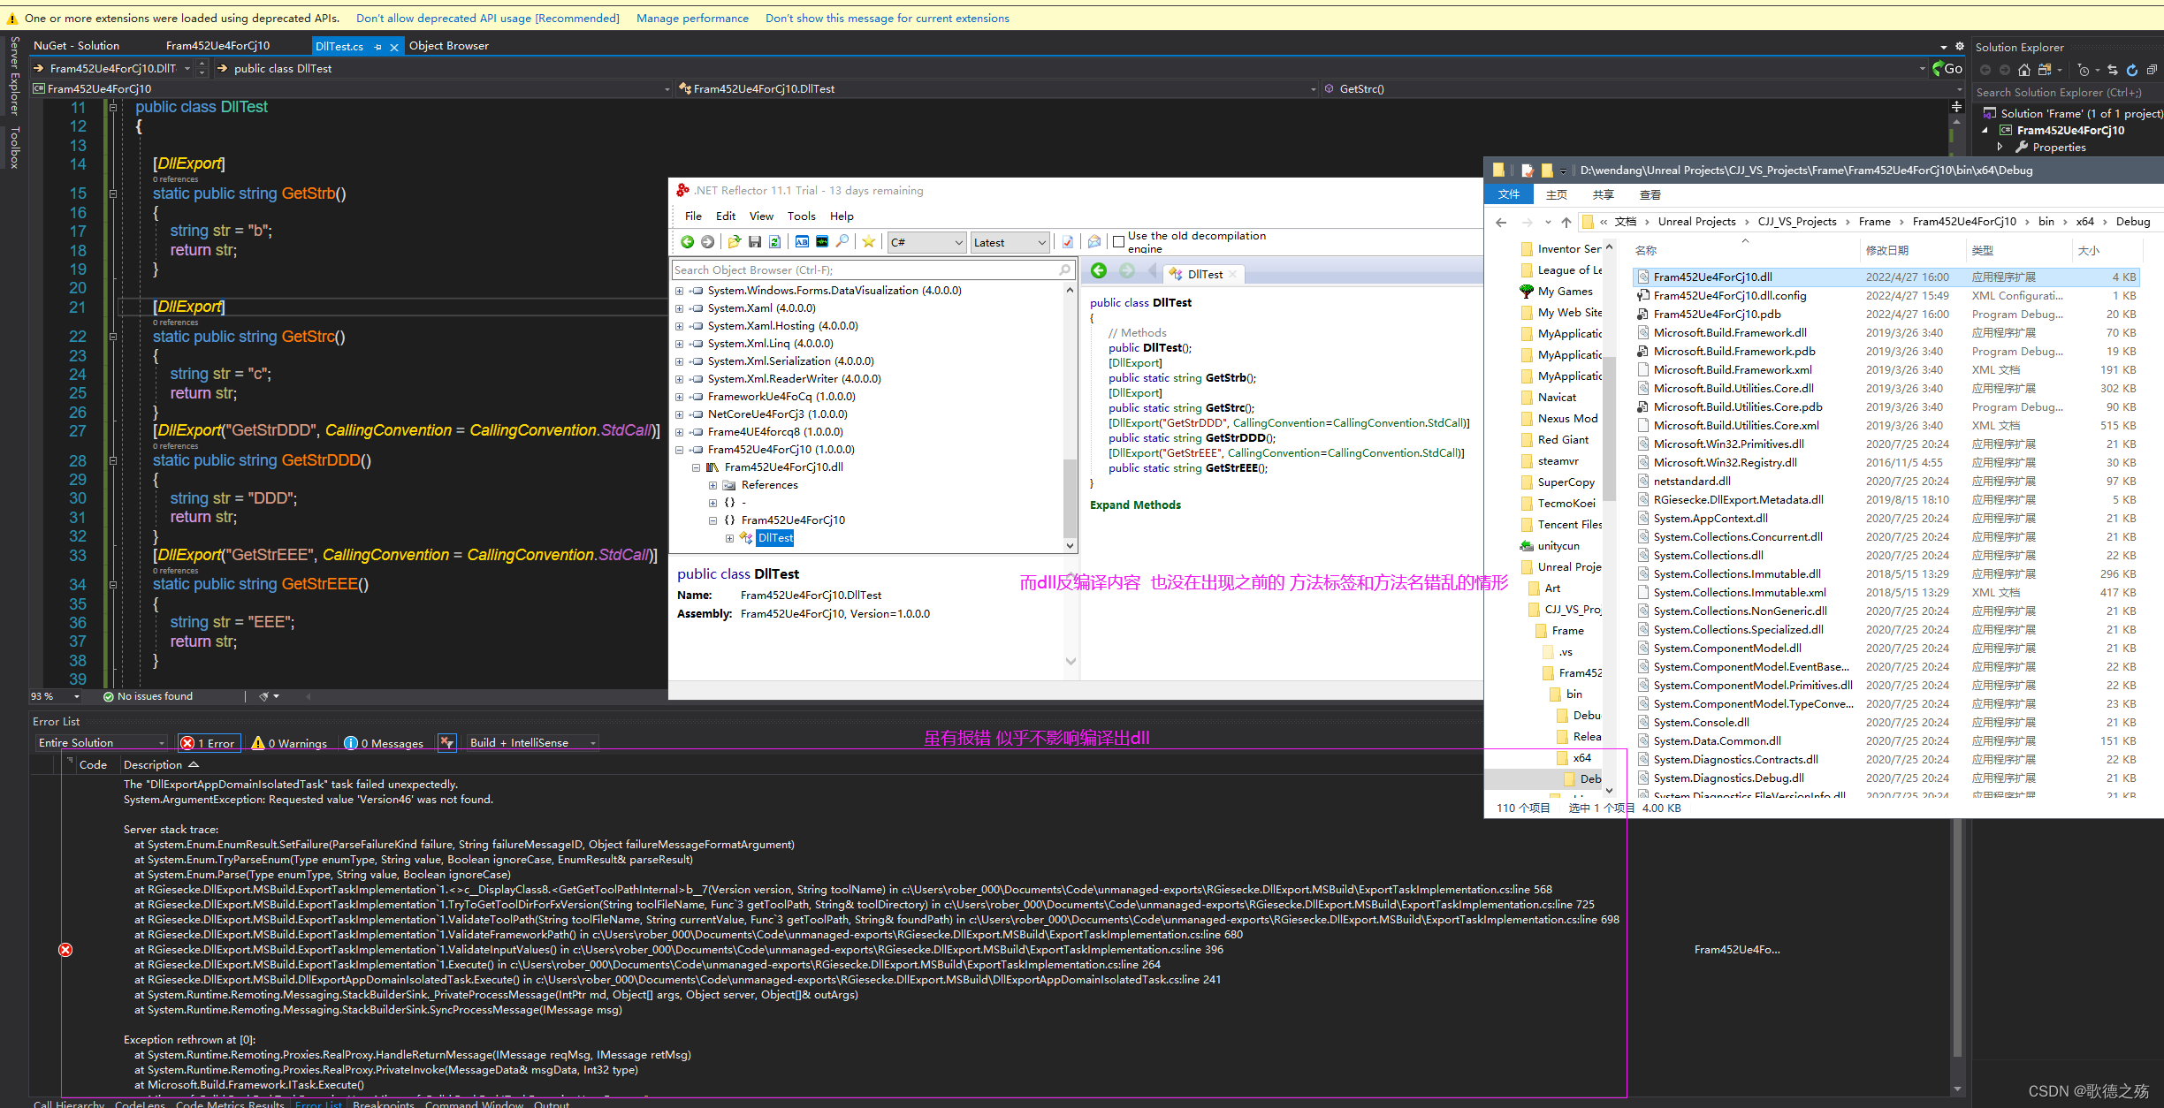Toggle the 0 Messages filter button

pyautogui.click(x=384, y=743)
